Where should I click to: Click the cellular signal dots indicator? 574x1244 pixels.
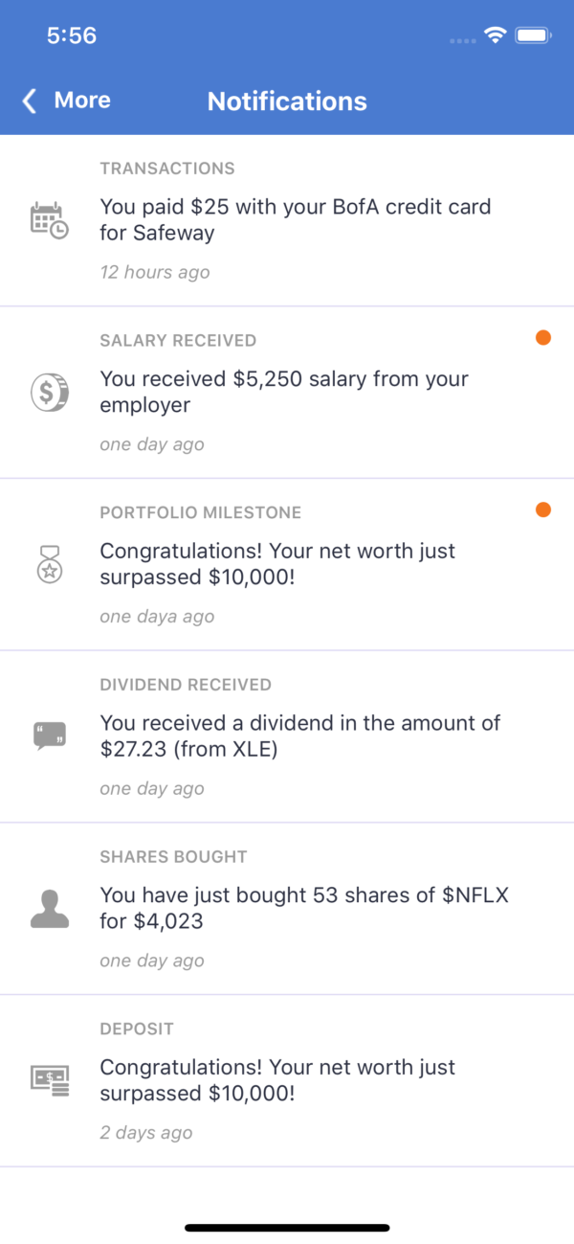click(462, 40)
